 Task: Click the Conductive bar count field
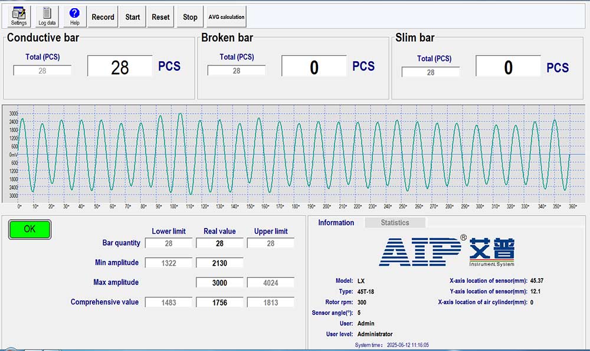pyautogui.click(x=120, y=67)
